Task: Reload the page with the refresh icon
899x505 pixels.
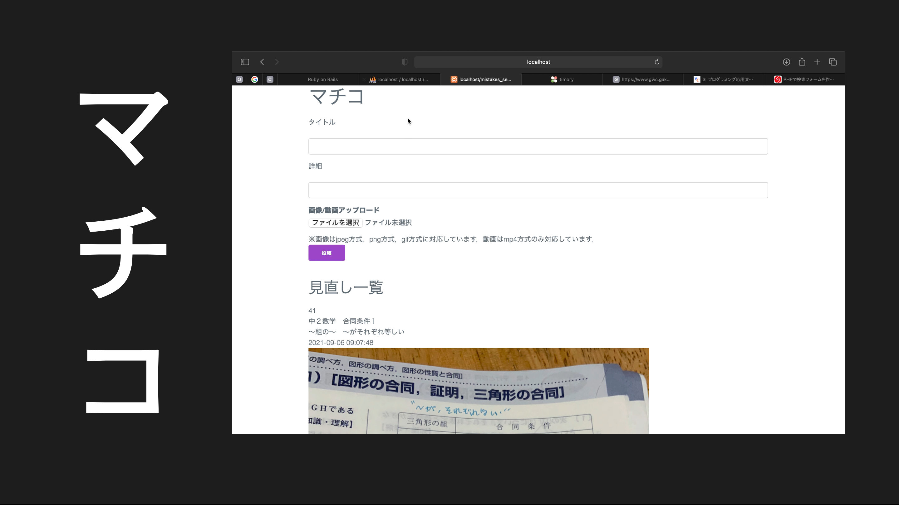Action: tap(656, 62)
